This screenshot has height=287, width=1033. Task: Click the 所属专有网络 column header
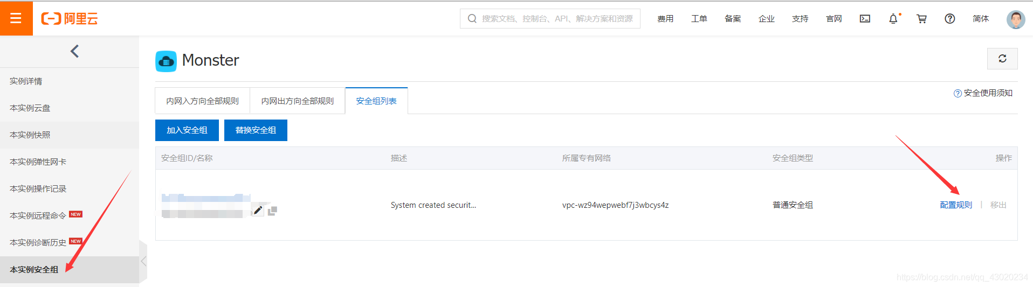(x=587, y=158)
